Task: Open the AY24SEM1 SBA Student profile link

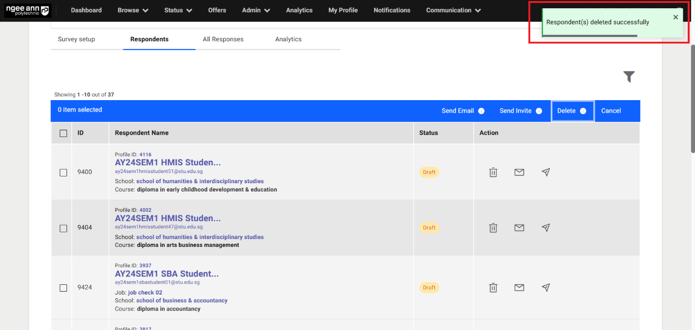Action: point(167,274)
